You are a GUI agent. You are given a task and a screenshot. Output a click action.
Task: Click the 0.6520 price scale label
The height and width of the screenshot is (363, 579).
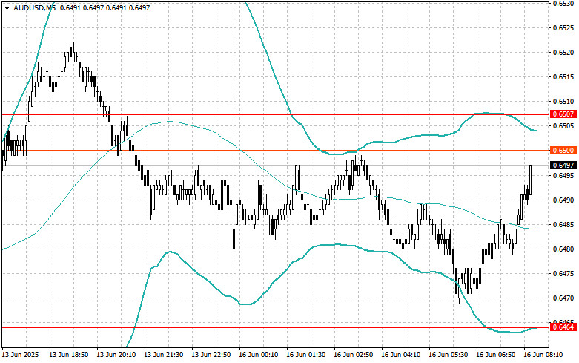564,53
